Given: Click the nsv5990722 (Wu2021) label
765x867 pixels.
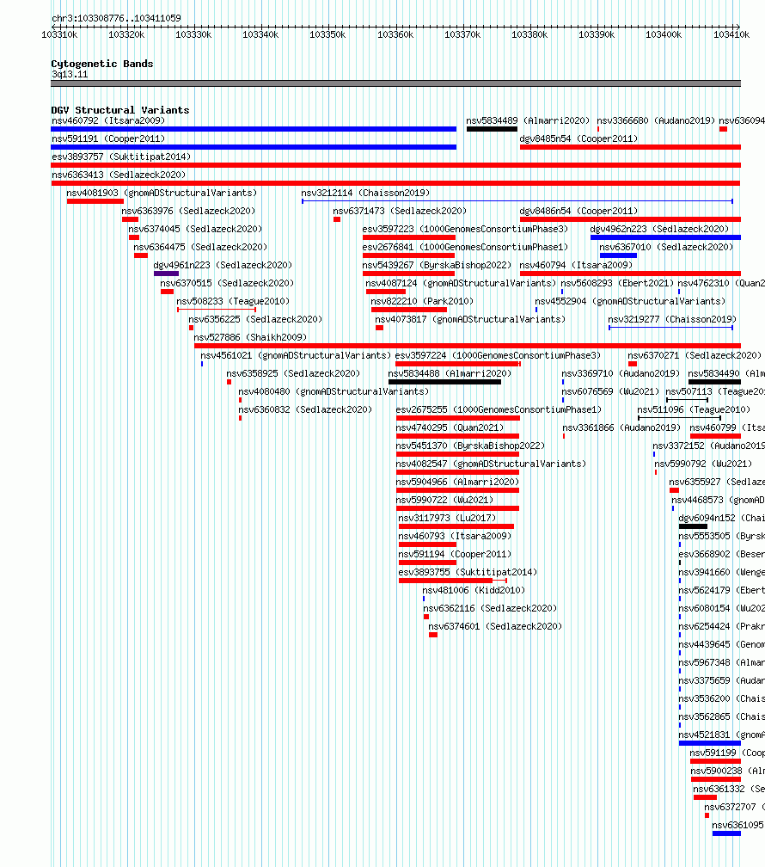Looking at the screenshot, I should pyautogui.click(x=445, y=500).
